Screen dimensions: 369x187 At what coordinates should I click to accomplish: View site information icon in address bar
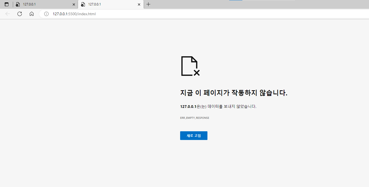[x=46, y=14]
